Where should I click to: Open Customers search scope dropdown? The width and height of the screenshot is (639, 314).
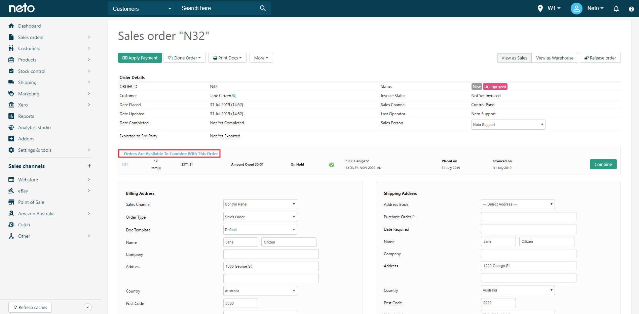click(x=142, y=8)
